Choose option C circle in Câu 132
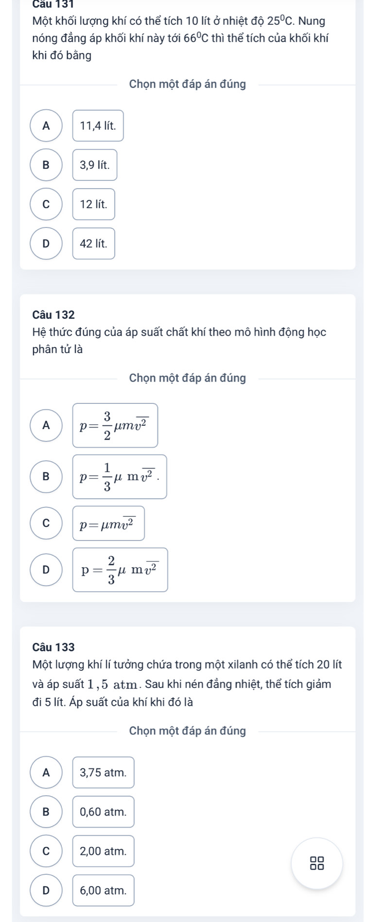The height and width of the screenshot is (922, 366). tap(46, 523)
